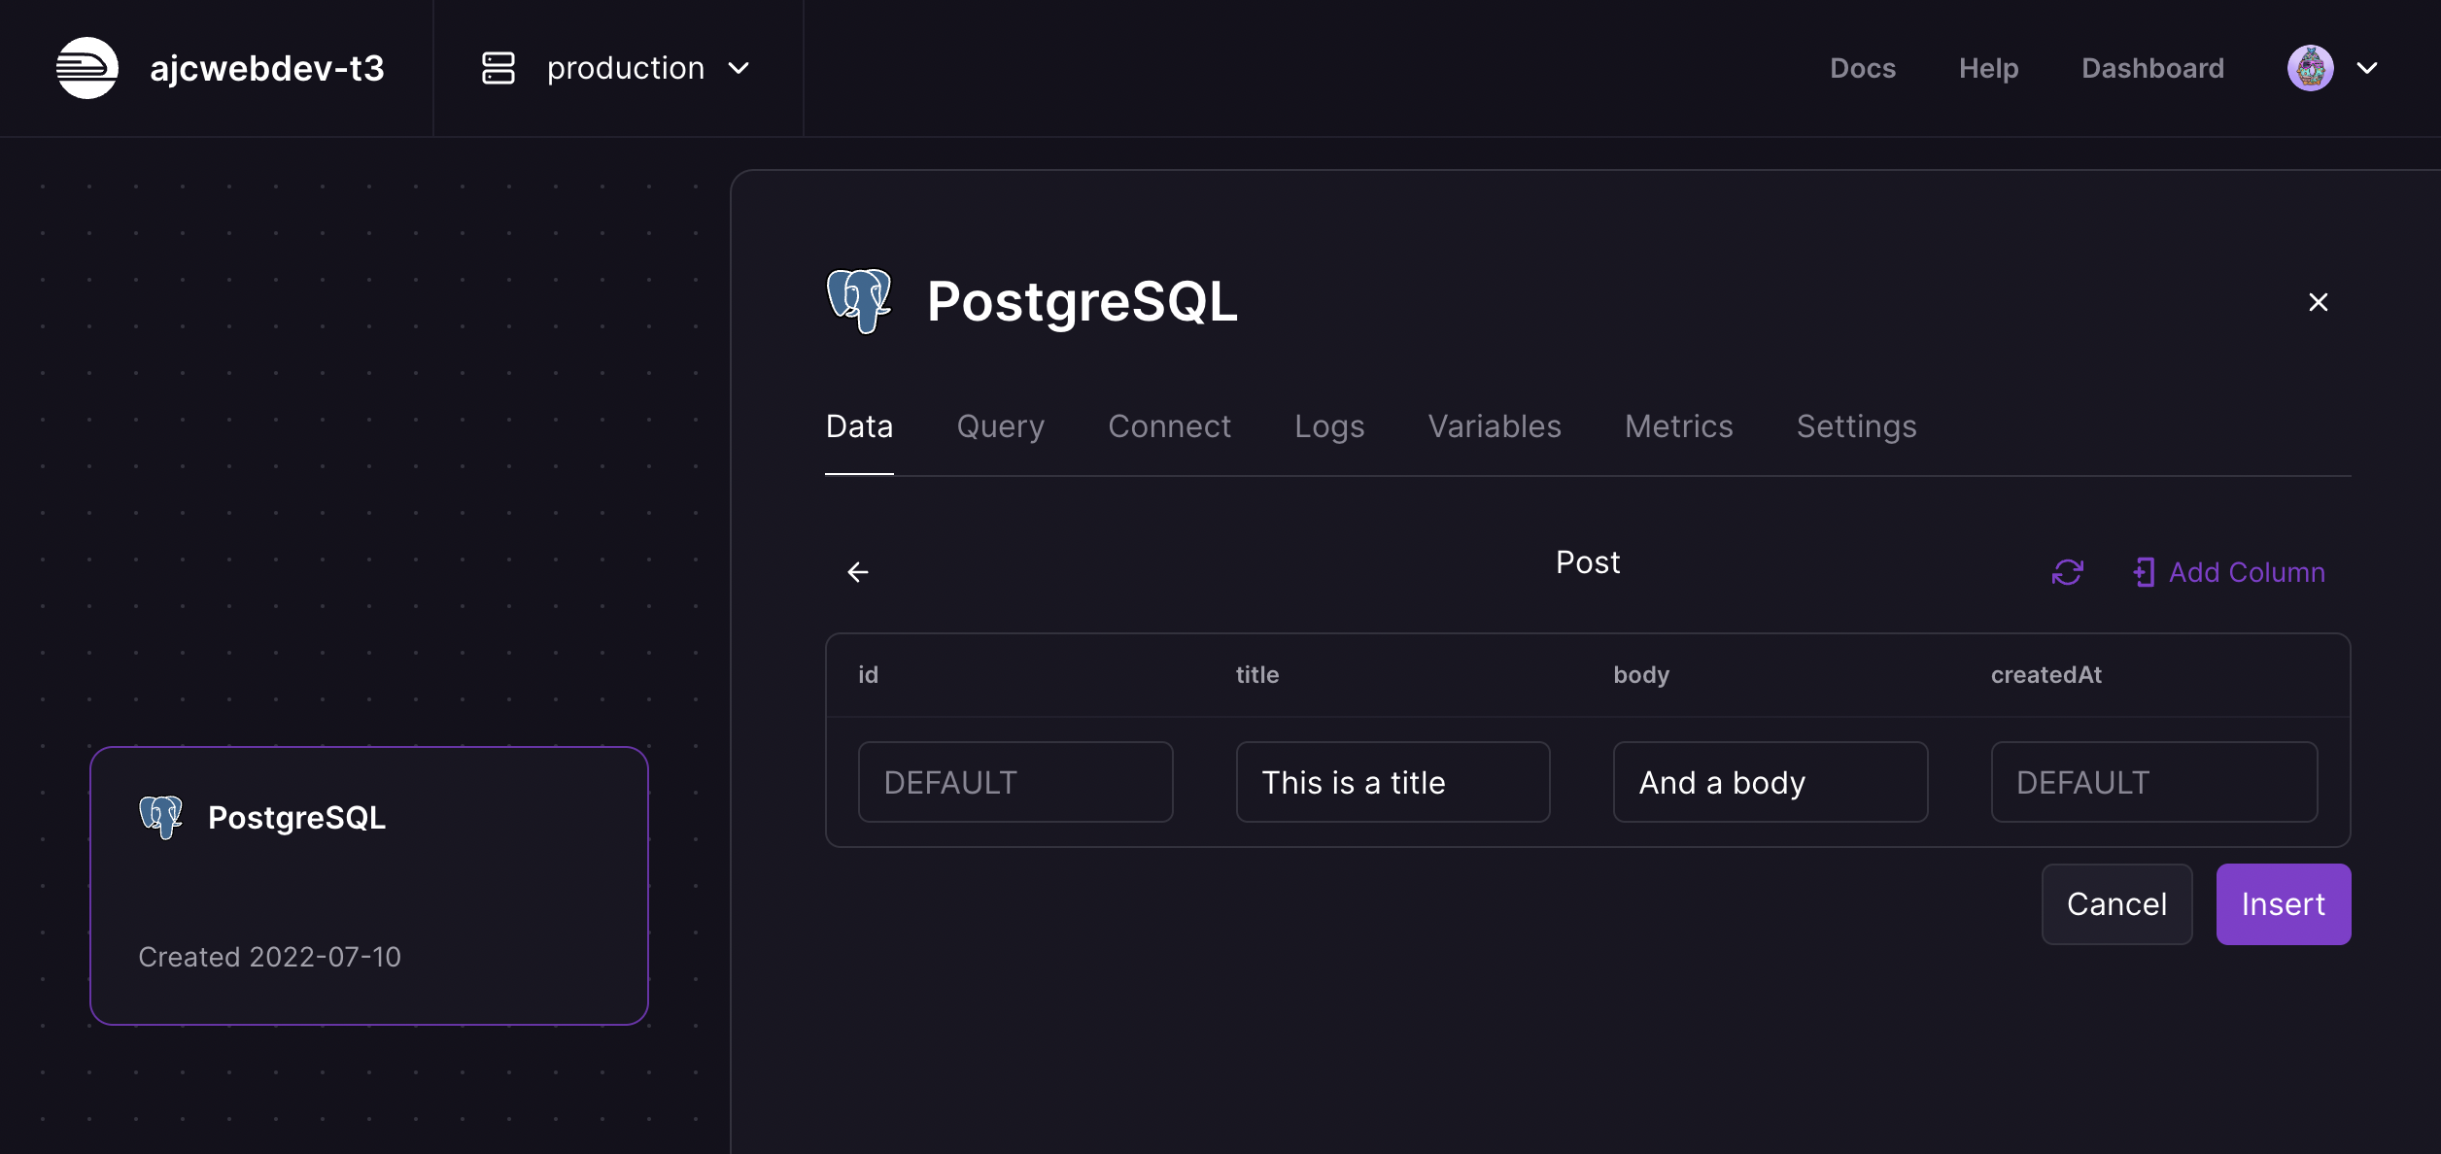Expand the account menu chevron
Viewport: 2441px width, 1154px height.
[2367, 68]
